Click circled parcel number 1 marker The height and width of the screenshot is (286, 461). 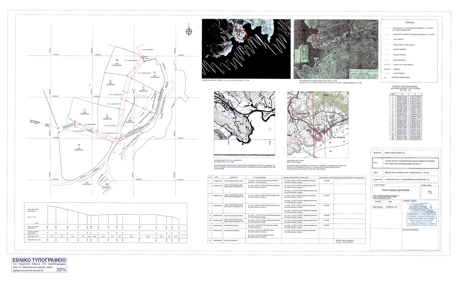[85, 109]
